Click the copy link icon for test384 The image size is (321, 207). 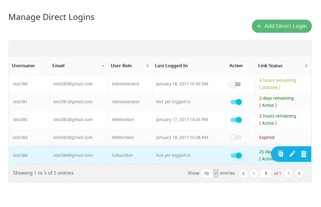coord(280,154)
